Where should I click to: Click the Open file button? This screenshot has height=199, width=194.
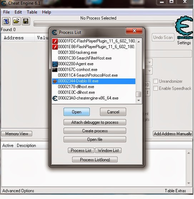95,139
